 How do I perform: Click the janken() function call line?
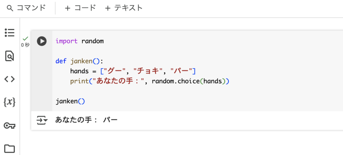tap(70, 101)
